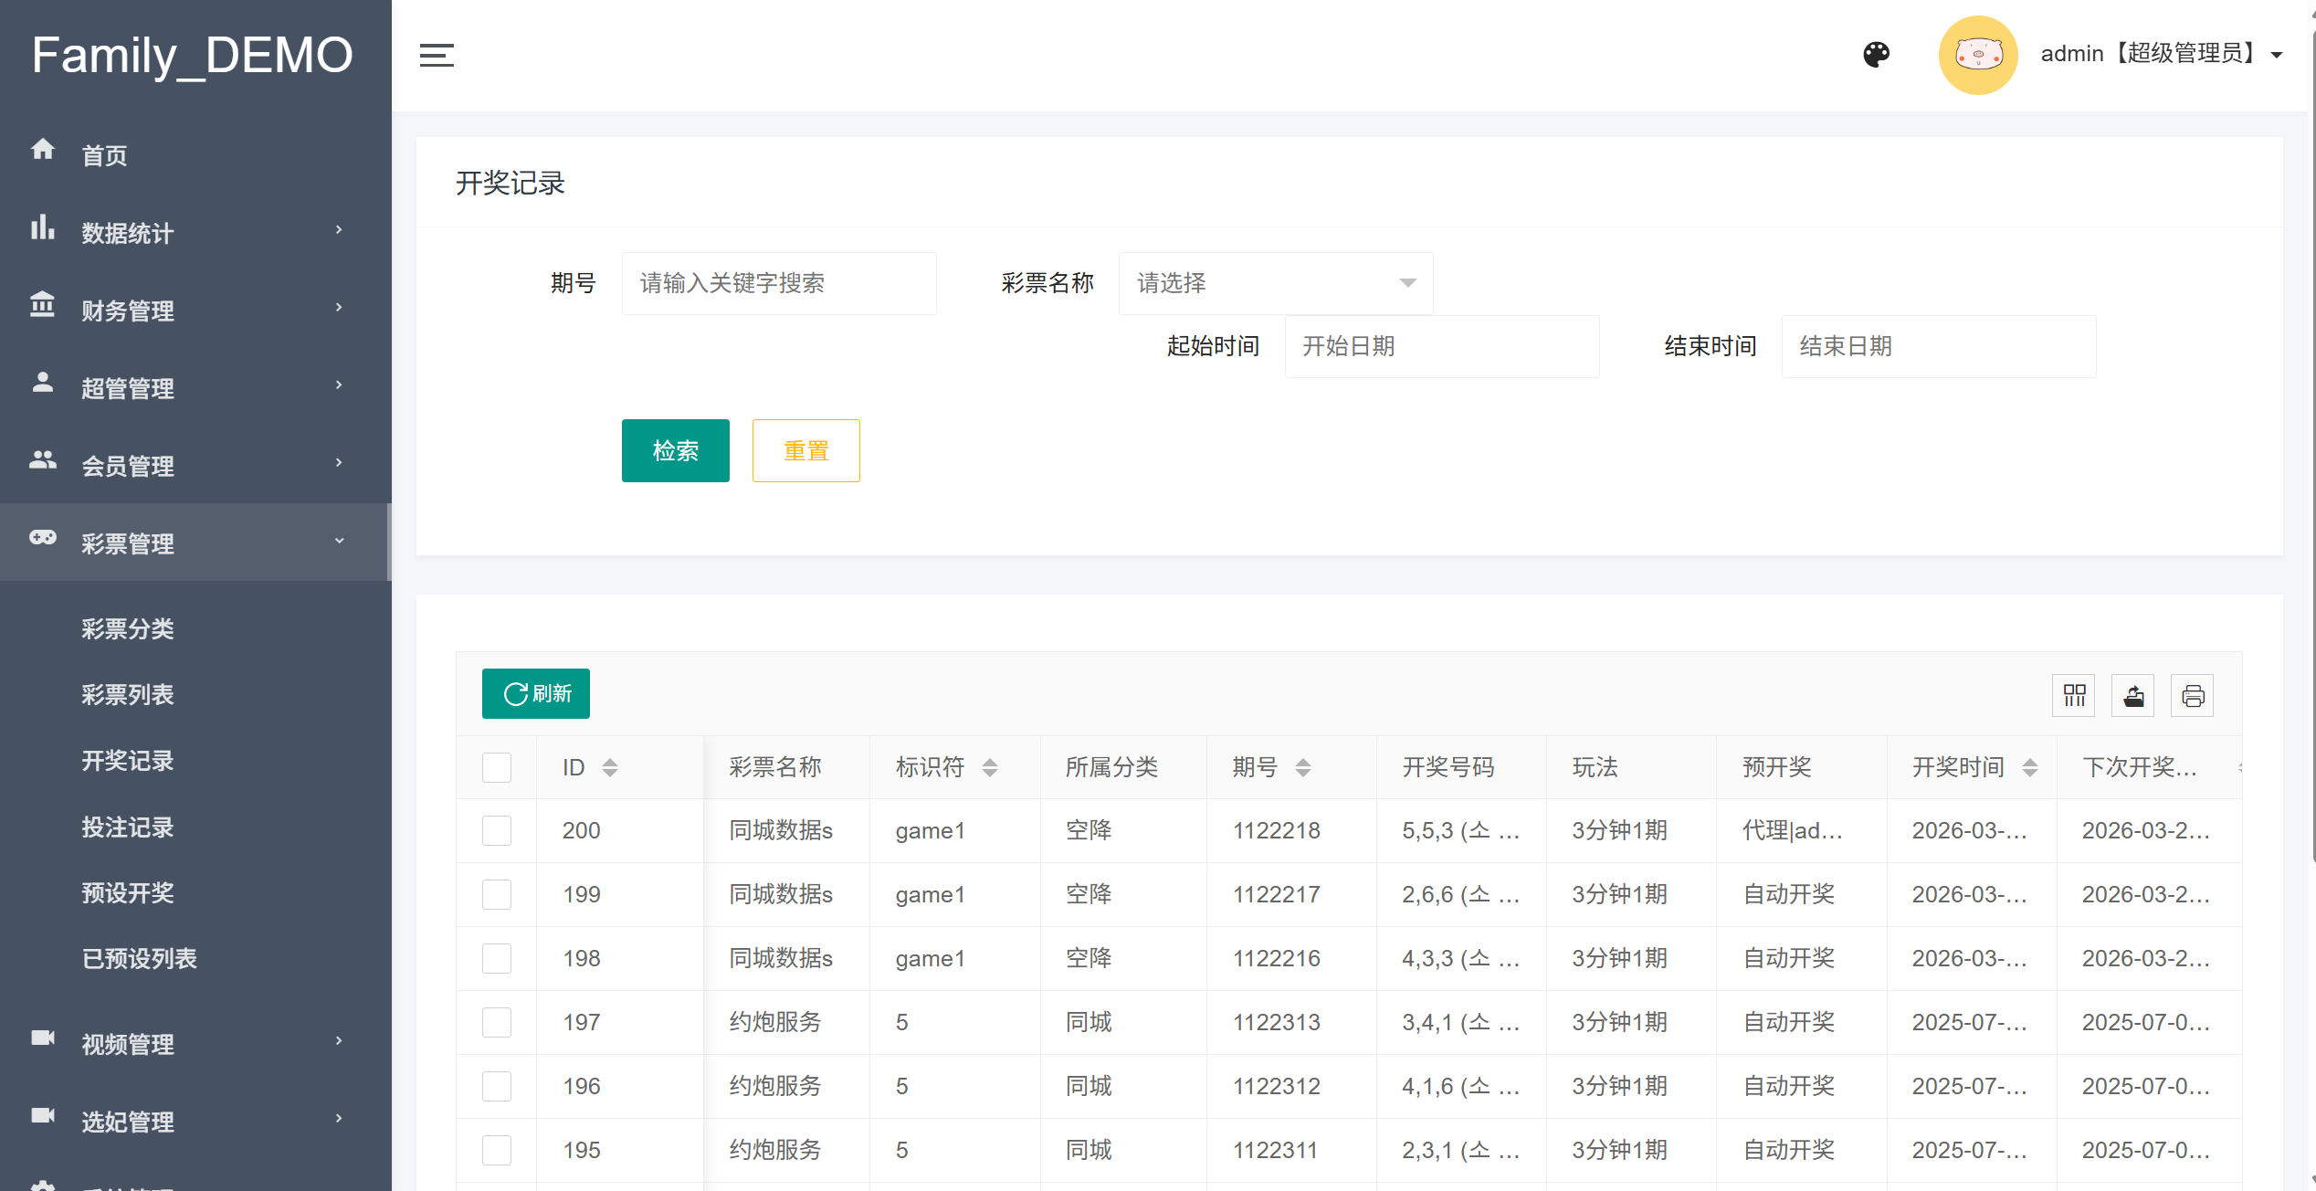Viewport: 2316px width, 1191px height.
Task: Open 投注记录 in the sidebar
Action: pyautogui.click(x=128, y=827)
